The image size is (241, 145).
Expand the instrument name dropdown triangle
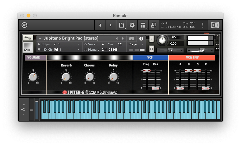[x=40, y=38]
